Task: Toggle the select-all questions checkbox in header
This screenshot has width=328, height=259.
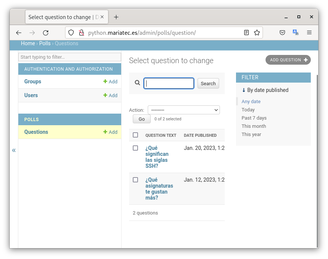Action: point(135,135)
